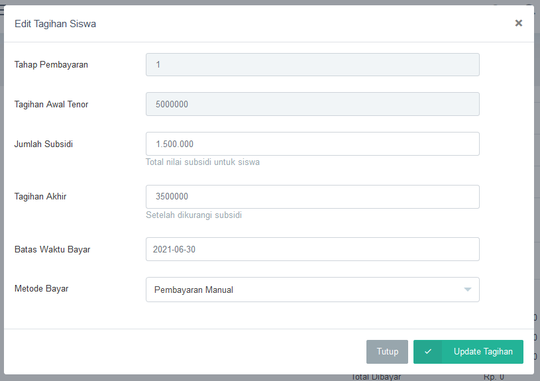The image size is (540, 381).
Task: Focus the Jumlah Subsidi input field
Action: pyautogui.click(x=312, y=144)
